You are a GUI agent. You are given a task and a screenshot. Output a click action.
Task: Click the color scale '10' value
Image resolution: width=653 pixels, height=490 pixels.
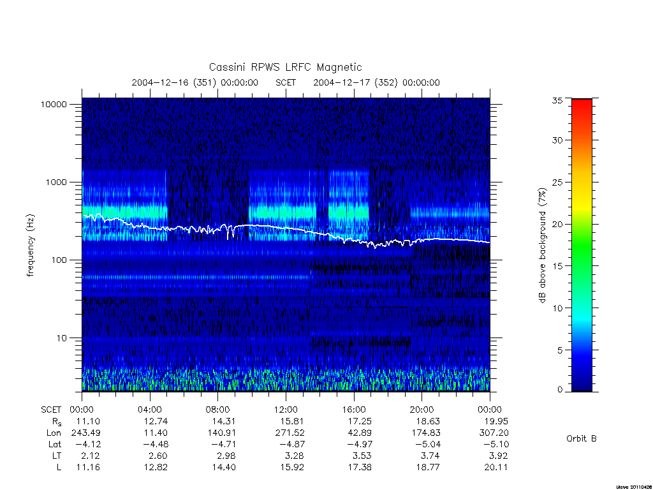557,308
